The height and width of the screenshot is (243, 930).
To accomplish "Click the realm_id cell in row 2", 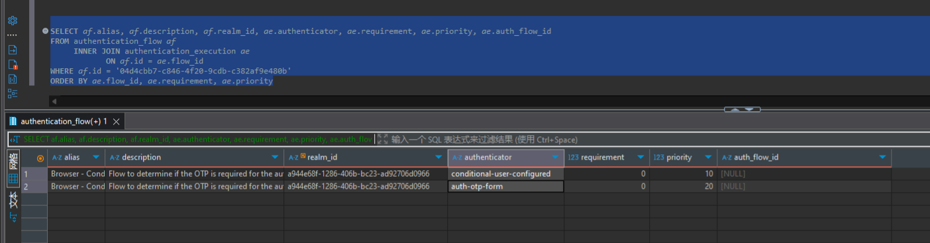I will coord(366,187).
